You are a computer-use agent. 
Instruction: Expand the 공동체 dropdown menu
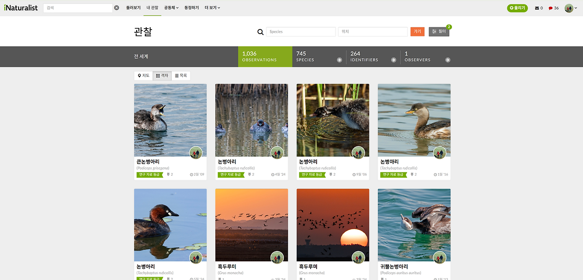pos(171,8)
